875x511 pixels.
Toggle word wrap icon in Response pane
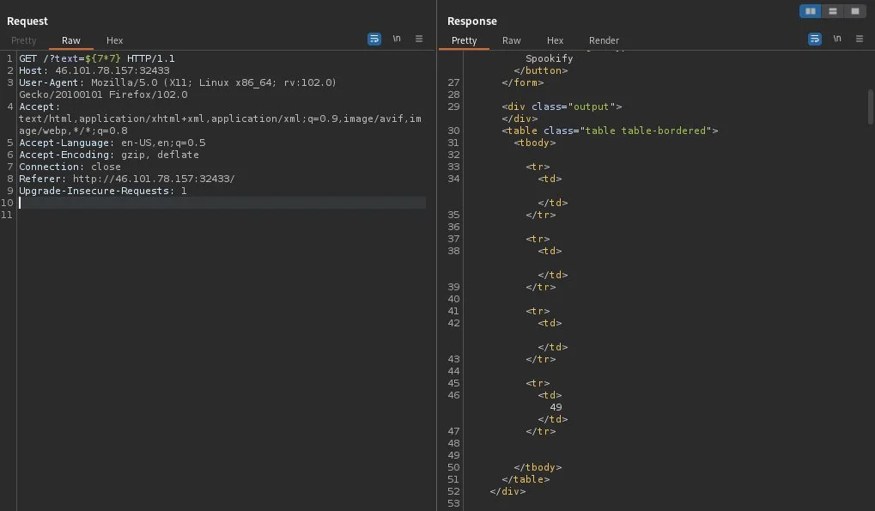(x=815, y=39)
